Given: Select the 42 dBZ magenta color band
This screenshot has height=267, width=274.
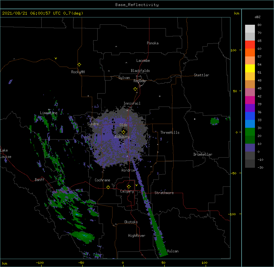Looking at the screenshot, I should (250, 100).
